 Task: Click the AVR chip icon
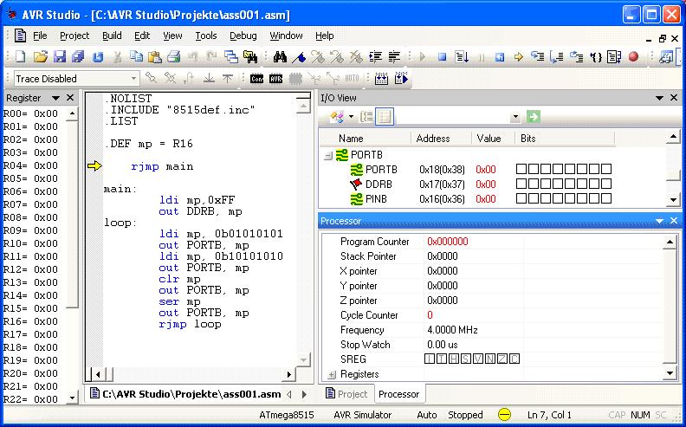tap(275, 79)
